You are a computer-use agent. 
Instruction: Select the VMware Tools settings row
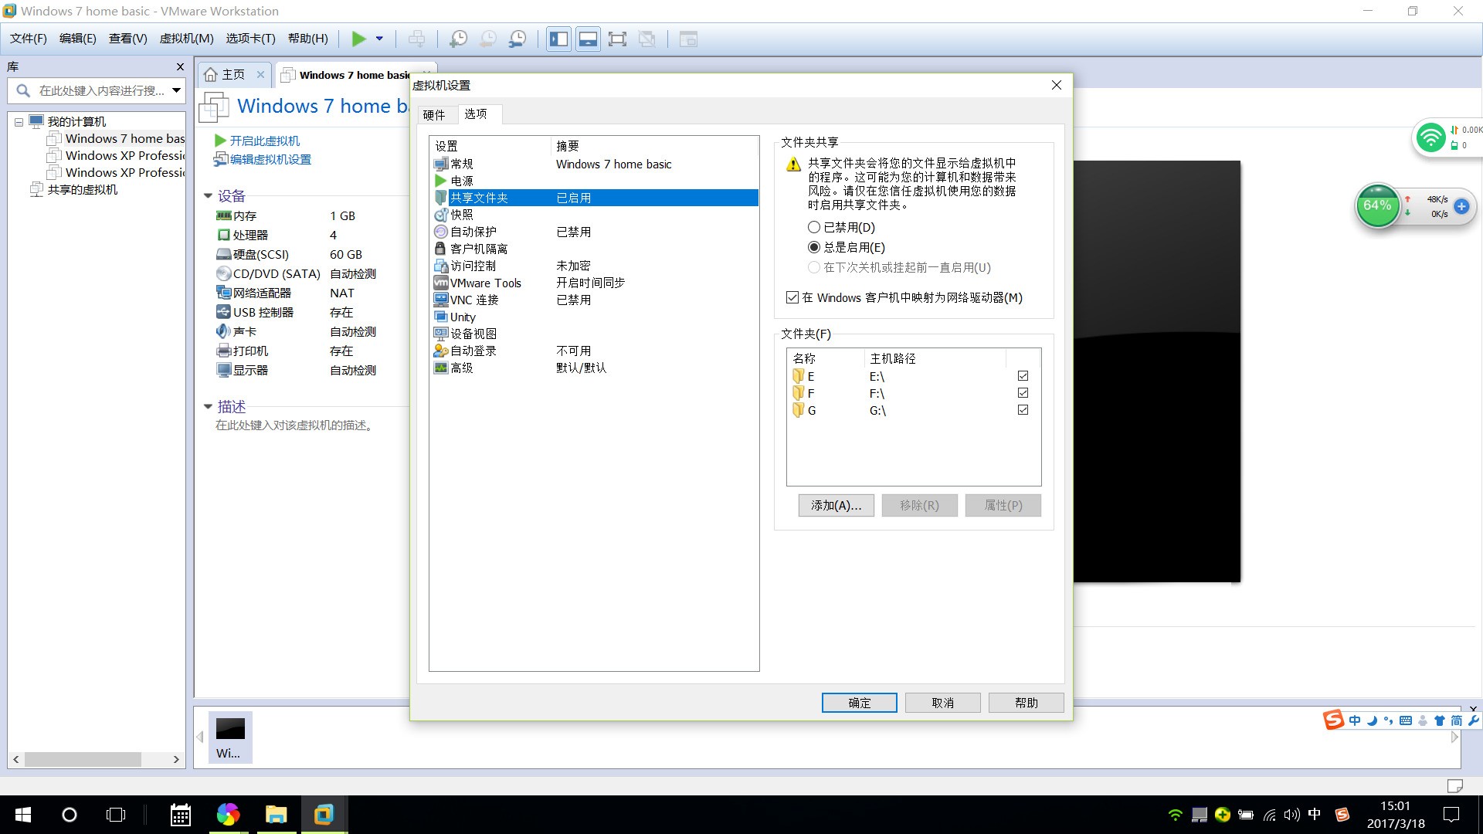pyautogui.click(x=595, y=283)
